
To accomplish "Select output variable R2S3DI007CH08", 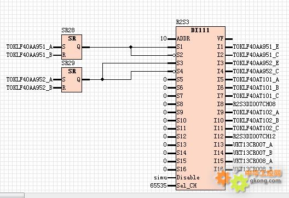I will [254, 104].
